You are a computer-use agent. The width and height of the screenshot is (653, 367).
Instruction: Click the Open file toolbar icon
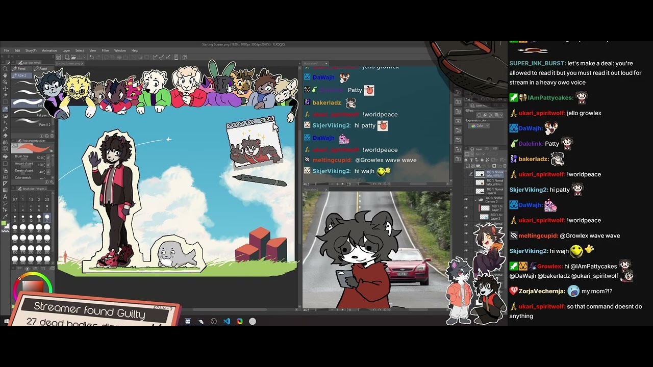tap(73, 57)
